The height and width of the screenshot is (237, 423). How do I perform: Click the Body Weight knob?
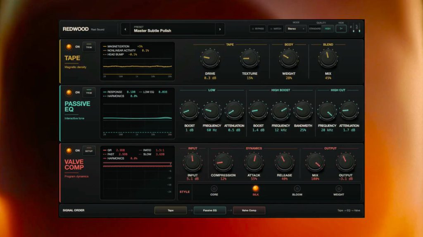click(x=289, y=58)
